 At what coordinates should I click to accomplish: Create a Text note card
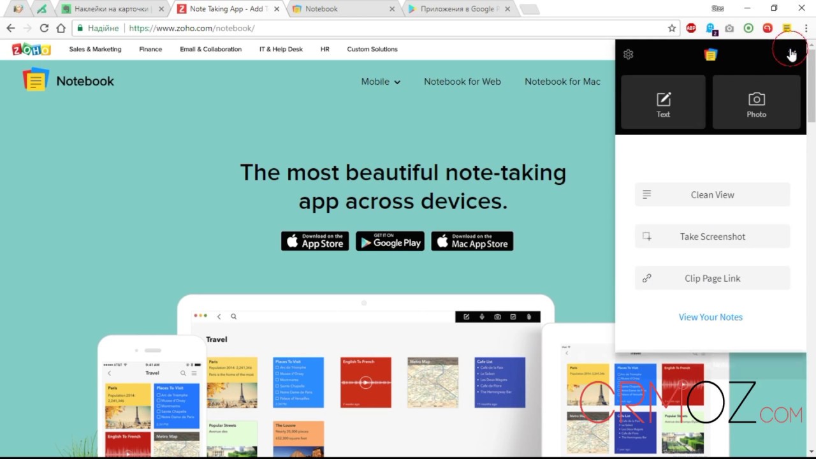point(663,103)
